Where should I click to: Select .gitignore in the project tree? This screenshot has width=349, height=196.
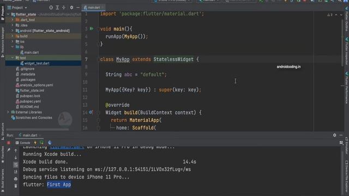[27, 69]
